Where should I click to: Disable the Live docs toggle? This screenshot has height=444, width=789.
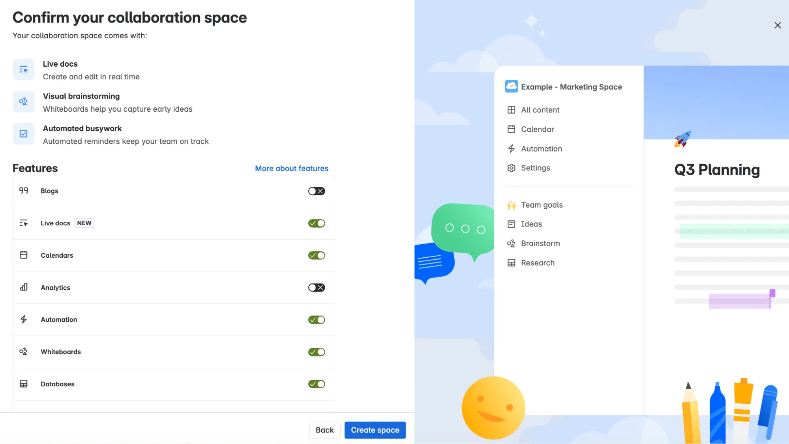click(x=317, y=223)
